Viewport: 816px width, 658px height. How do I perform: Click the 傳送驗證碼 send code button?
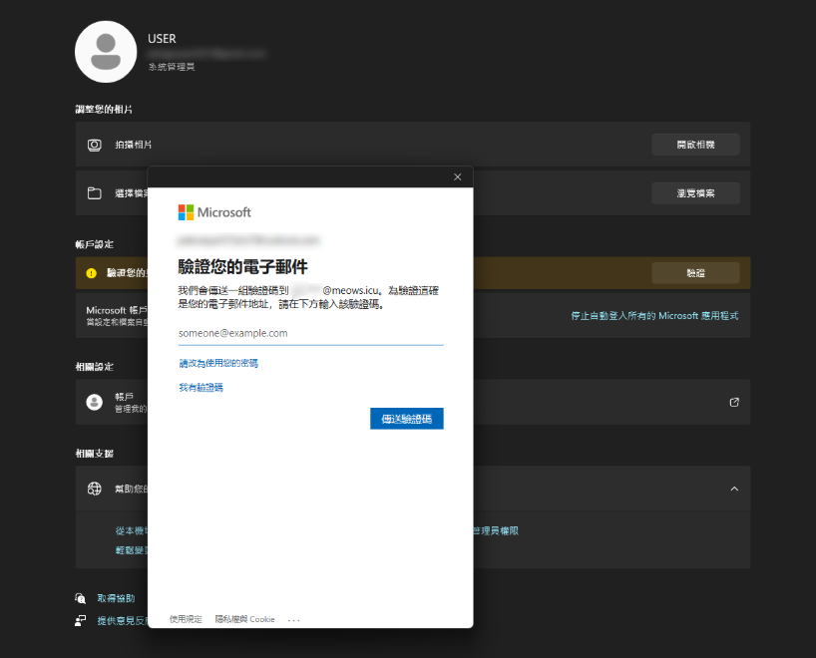[406, 419]
